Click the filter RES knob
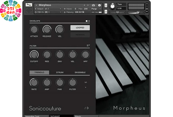Viewport: 173px width, 117px height. (x=47, y=55)
